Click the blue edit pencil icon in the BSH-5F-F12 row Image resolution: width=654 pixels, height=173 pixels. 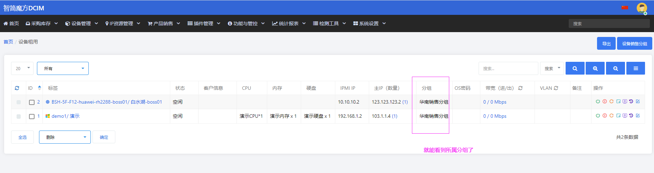[x=638, y=102]
